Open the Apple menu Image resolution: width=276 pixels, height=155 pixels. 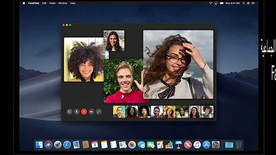[24, 3]
